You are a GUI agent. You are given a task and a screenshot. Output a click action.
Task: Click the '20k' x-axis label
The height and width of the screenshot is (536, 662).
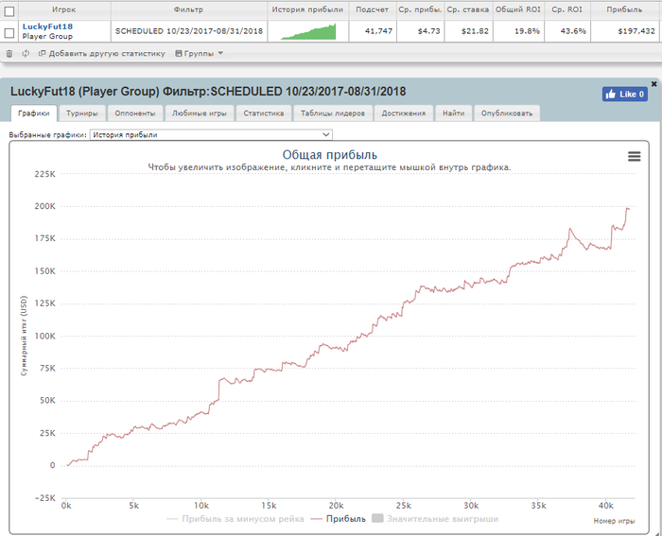click(336, 506)
